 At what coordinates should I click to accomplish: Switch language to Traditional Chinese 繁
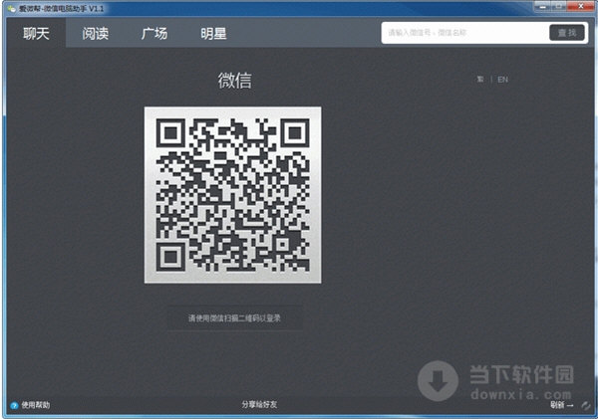click(x=480, y=79)
